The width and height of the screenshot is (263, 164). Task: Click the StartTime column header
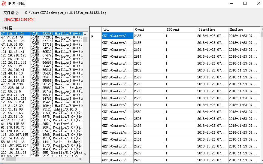213,29
